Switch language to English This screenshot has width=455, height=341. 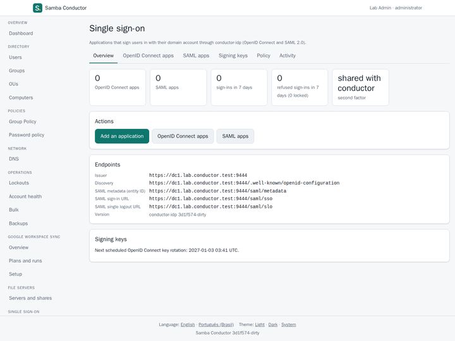188,325
